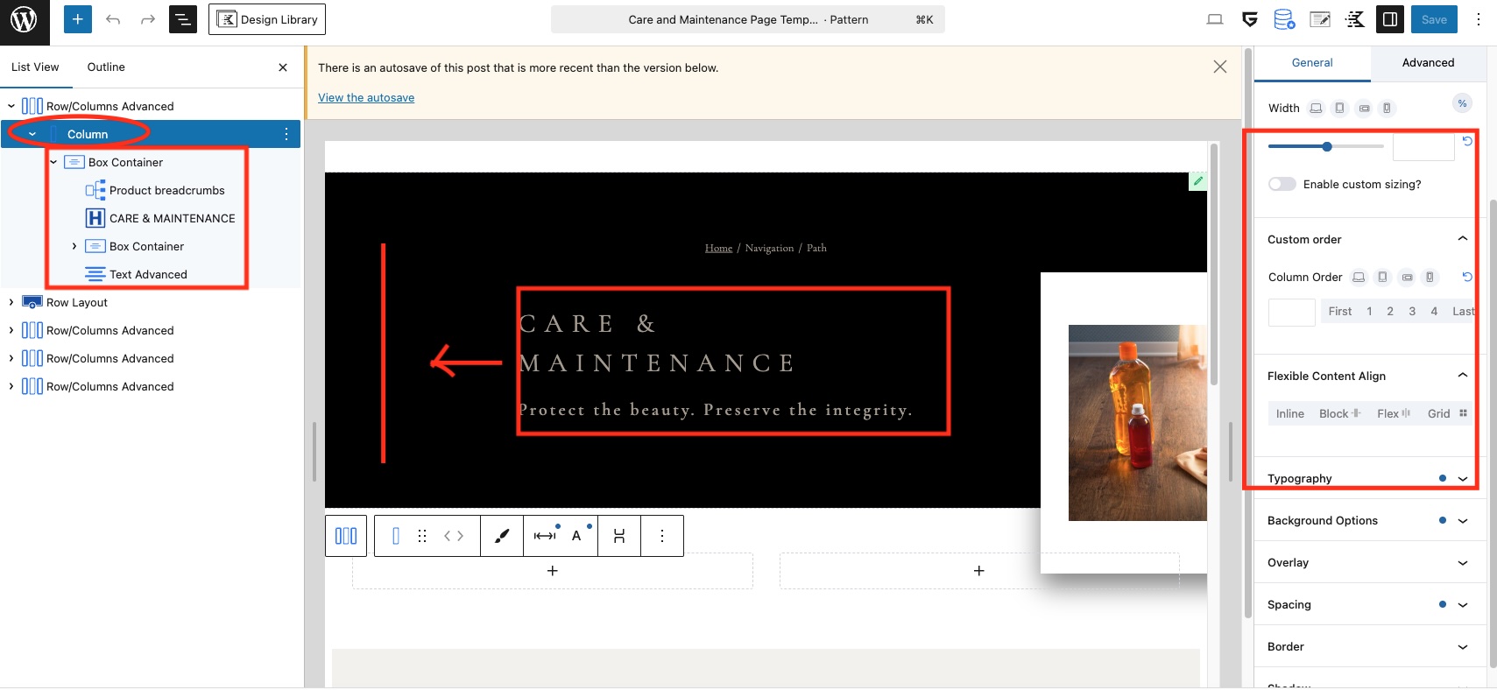Toggle the Document Overview list icon

tap(182, 19)
